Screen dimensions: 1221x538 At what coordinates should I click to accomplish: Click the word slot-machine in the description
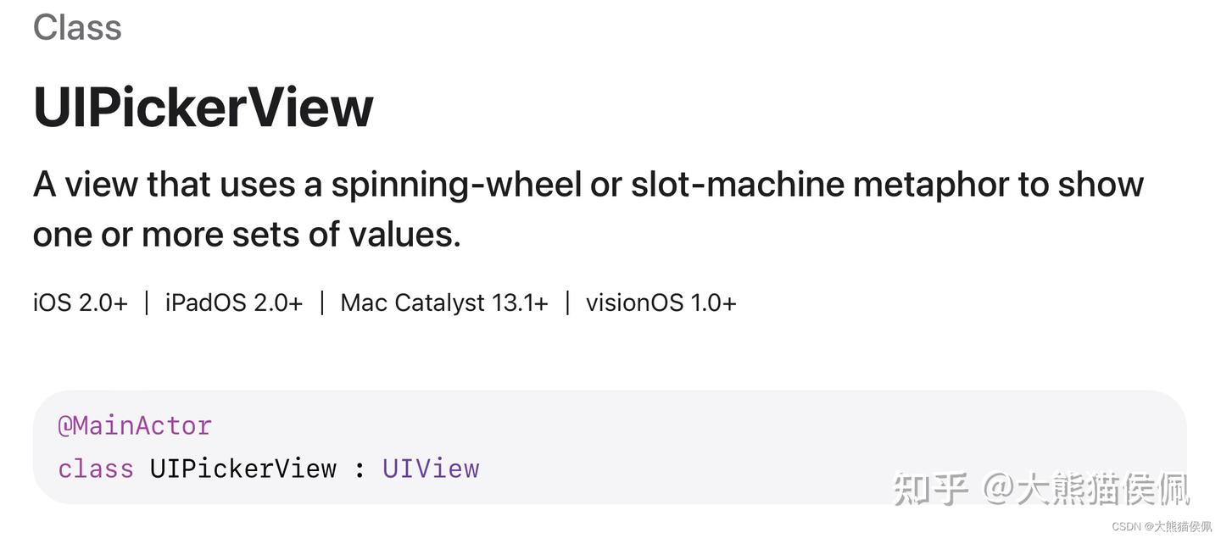737,184
